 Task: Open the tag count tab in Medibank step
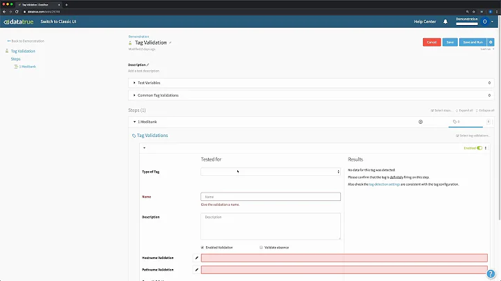click(466, 122)
